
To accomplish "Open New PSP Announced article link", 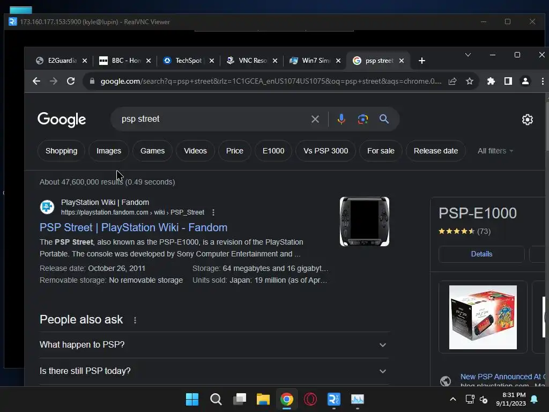I will (503, 377).
